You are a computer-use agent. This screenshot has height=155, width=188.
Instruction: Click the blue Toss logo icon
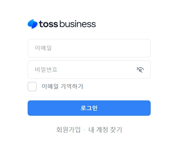click(32, 24)
